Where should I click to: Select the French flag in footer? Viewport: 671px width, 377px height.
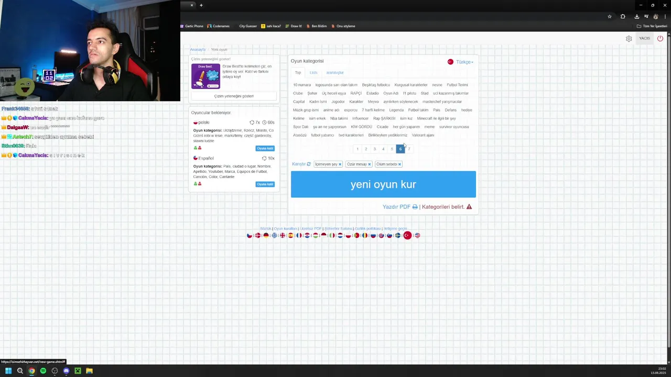click(299, 236)
